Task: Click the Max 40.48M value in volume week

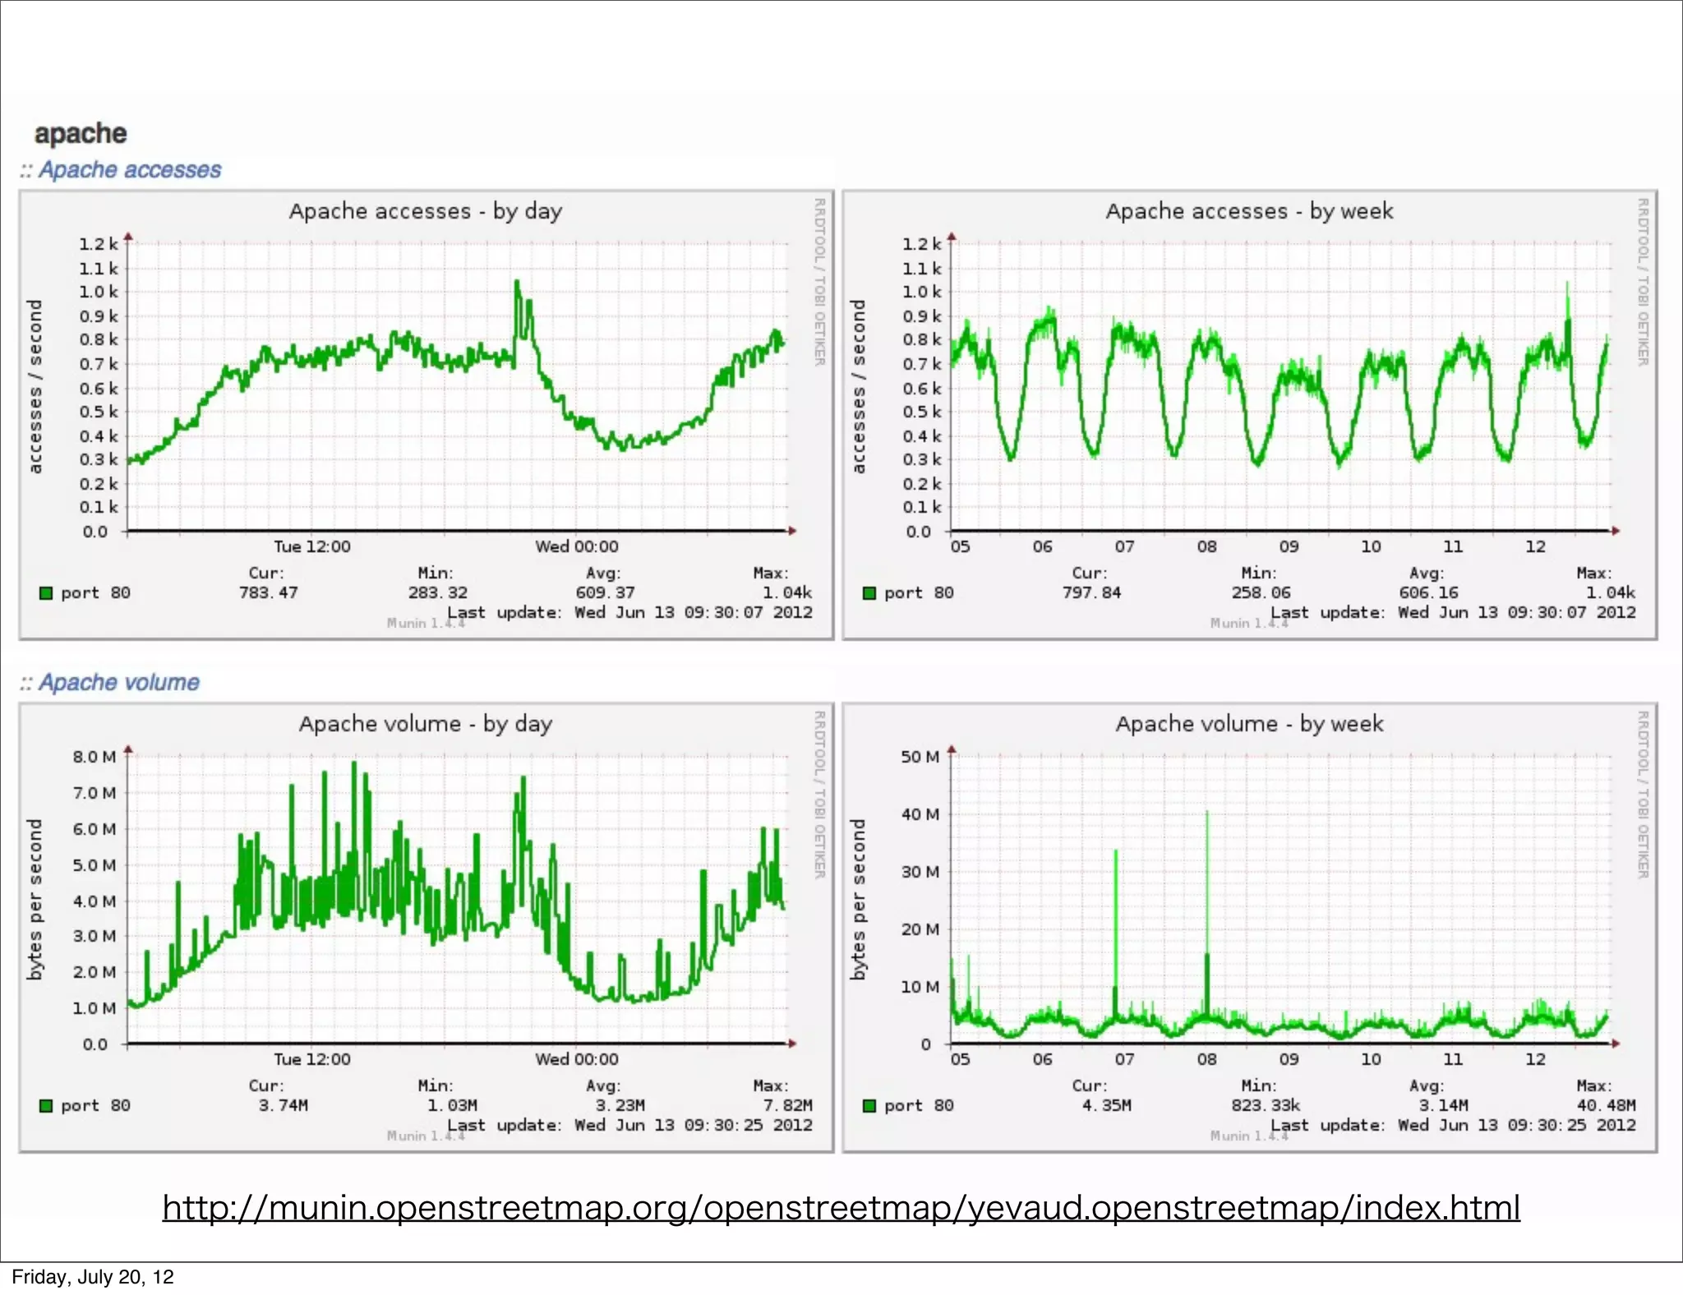Action: [x=1606, y=1106]
